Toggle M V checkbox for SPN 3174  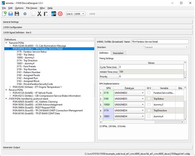[x=149, y=110]
